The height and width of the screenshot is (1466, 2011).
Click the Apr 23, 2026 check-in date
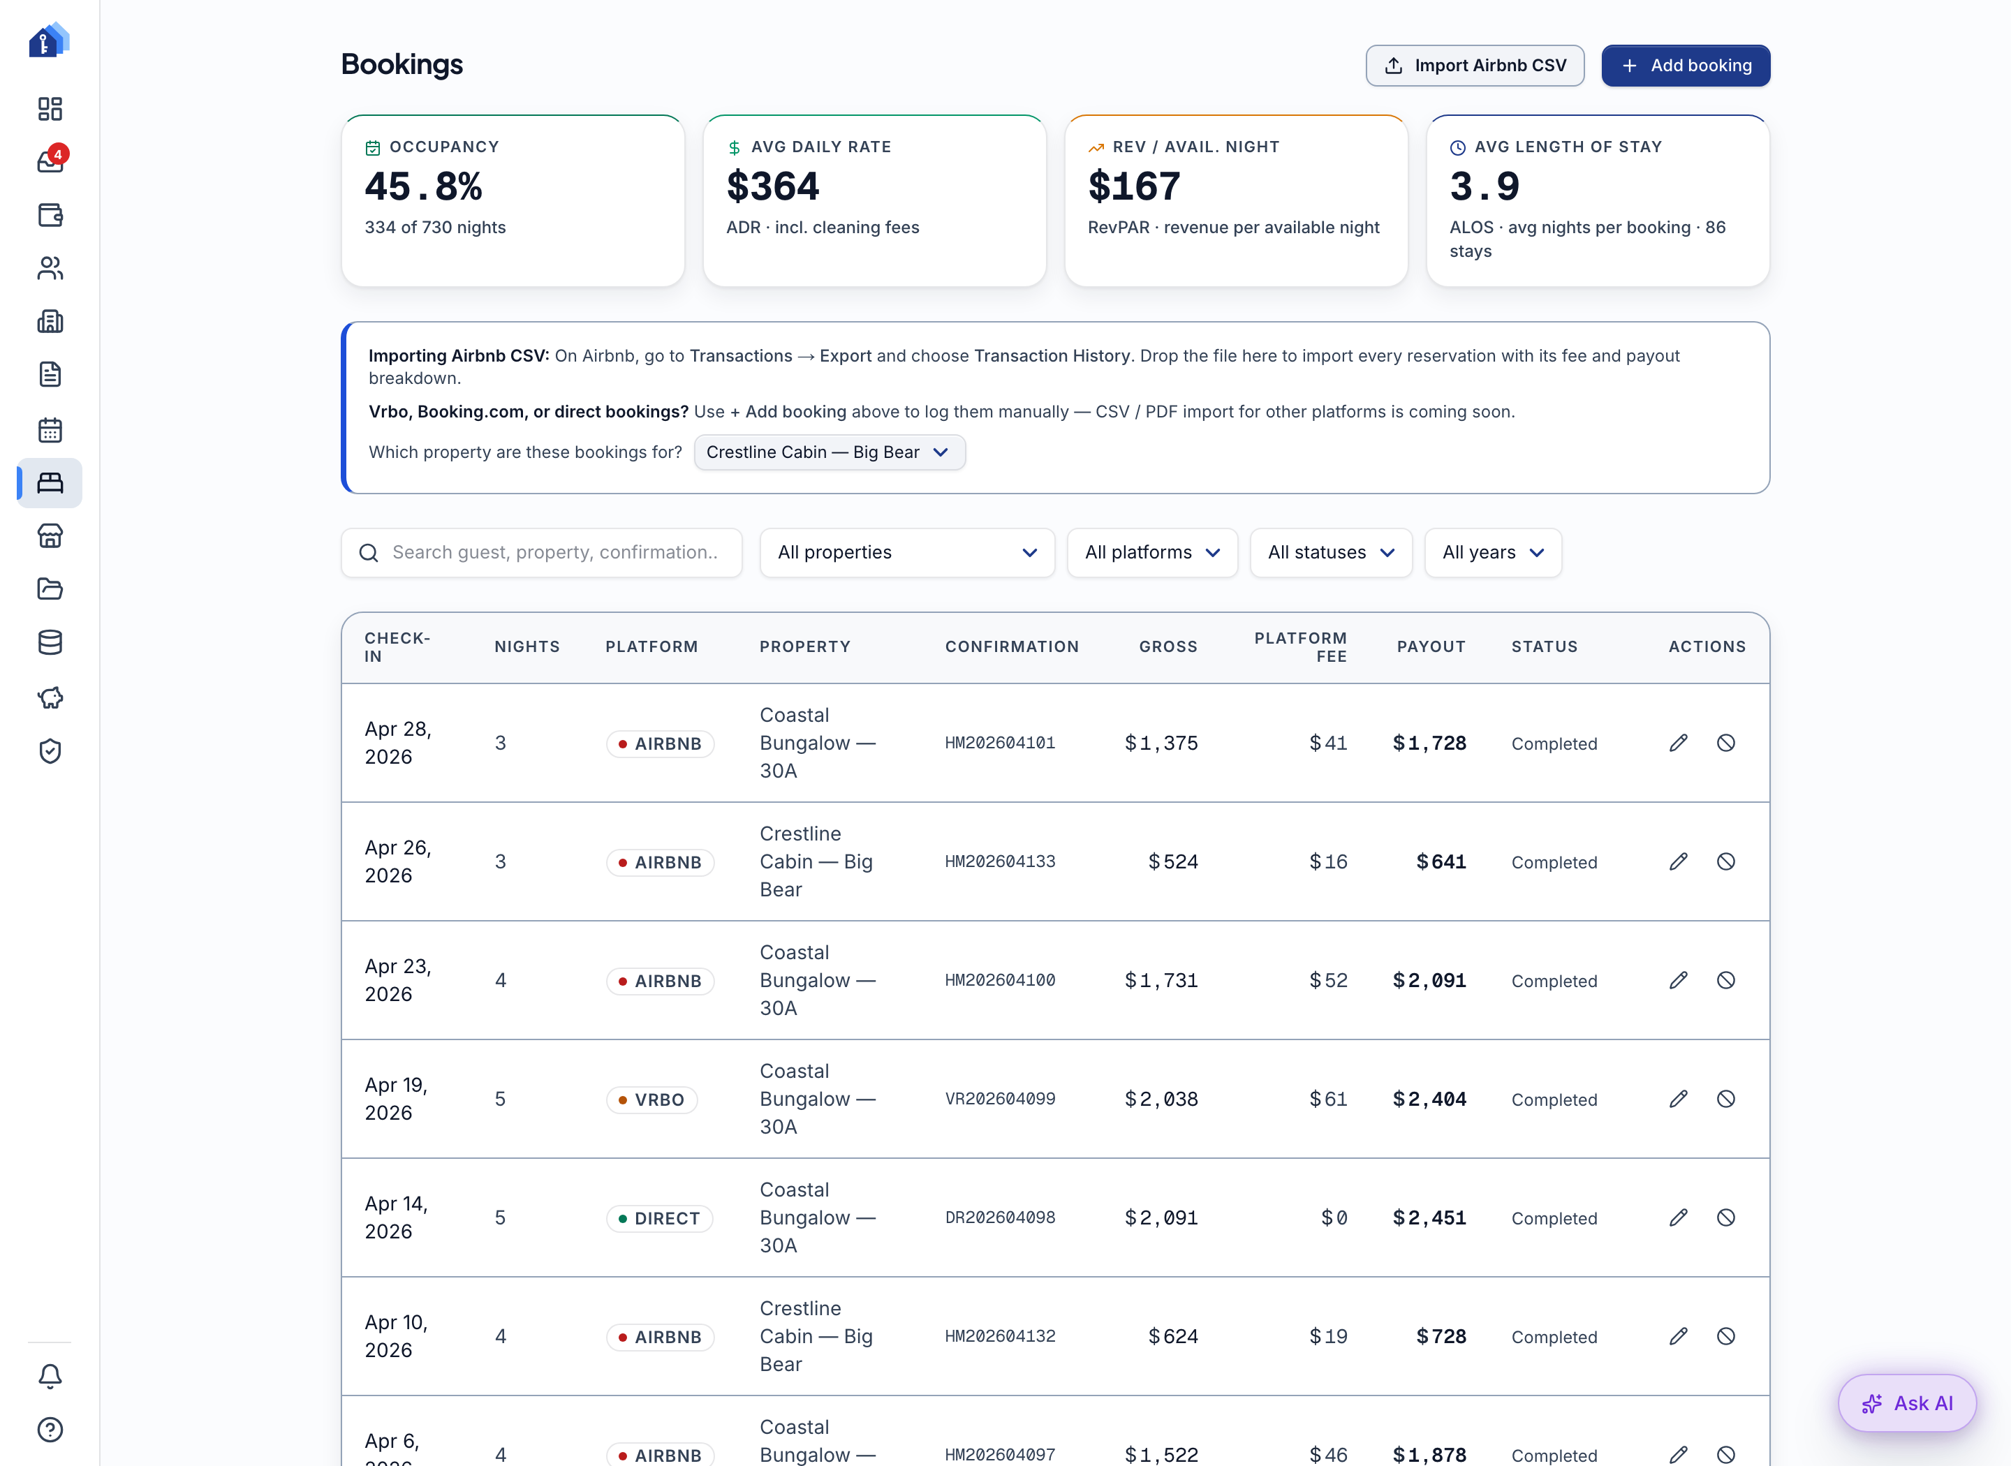[x=399, y=981]
